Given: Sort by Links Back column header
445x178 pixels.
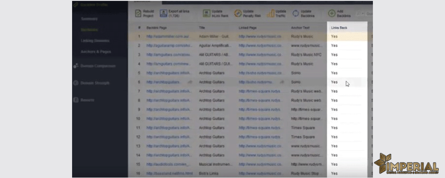Looking at the screenshot, I should click(339, 28).
